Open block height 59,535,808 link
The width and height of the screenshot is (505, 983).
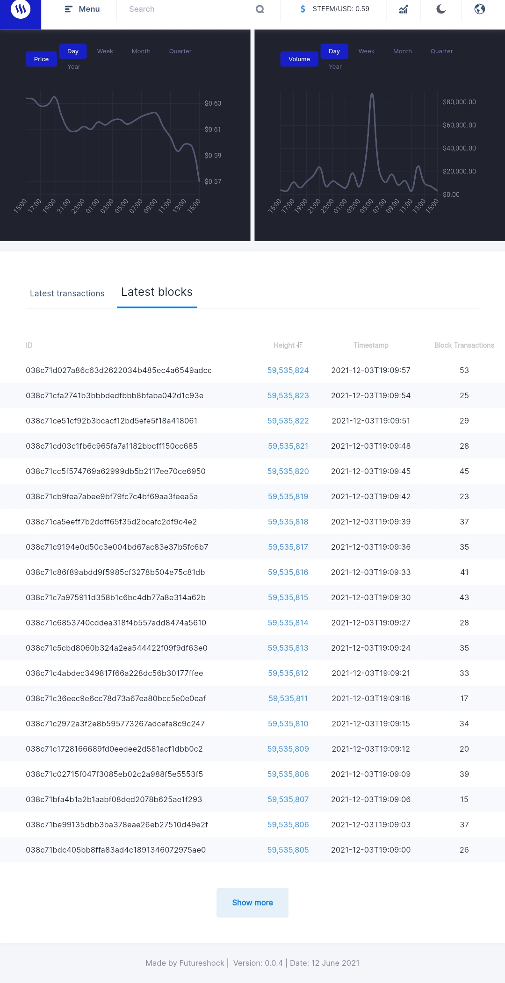point(288,774)
